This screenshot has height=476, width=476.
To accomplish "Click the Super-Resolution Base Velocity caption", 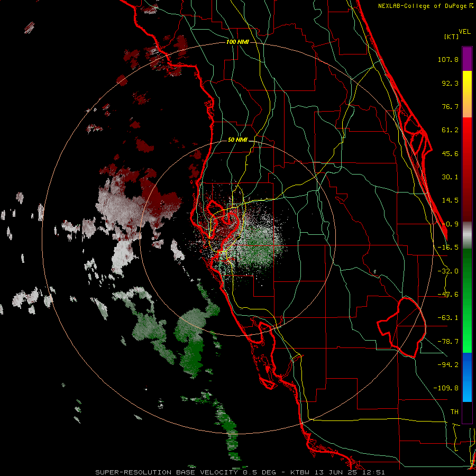I will 240,472.
